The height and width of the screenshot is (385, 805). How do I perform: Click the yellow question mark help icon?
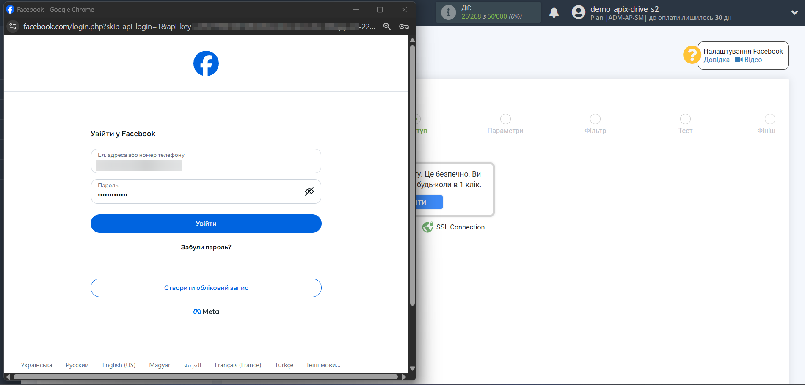tap(692, 55)
